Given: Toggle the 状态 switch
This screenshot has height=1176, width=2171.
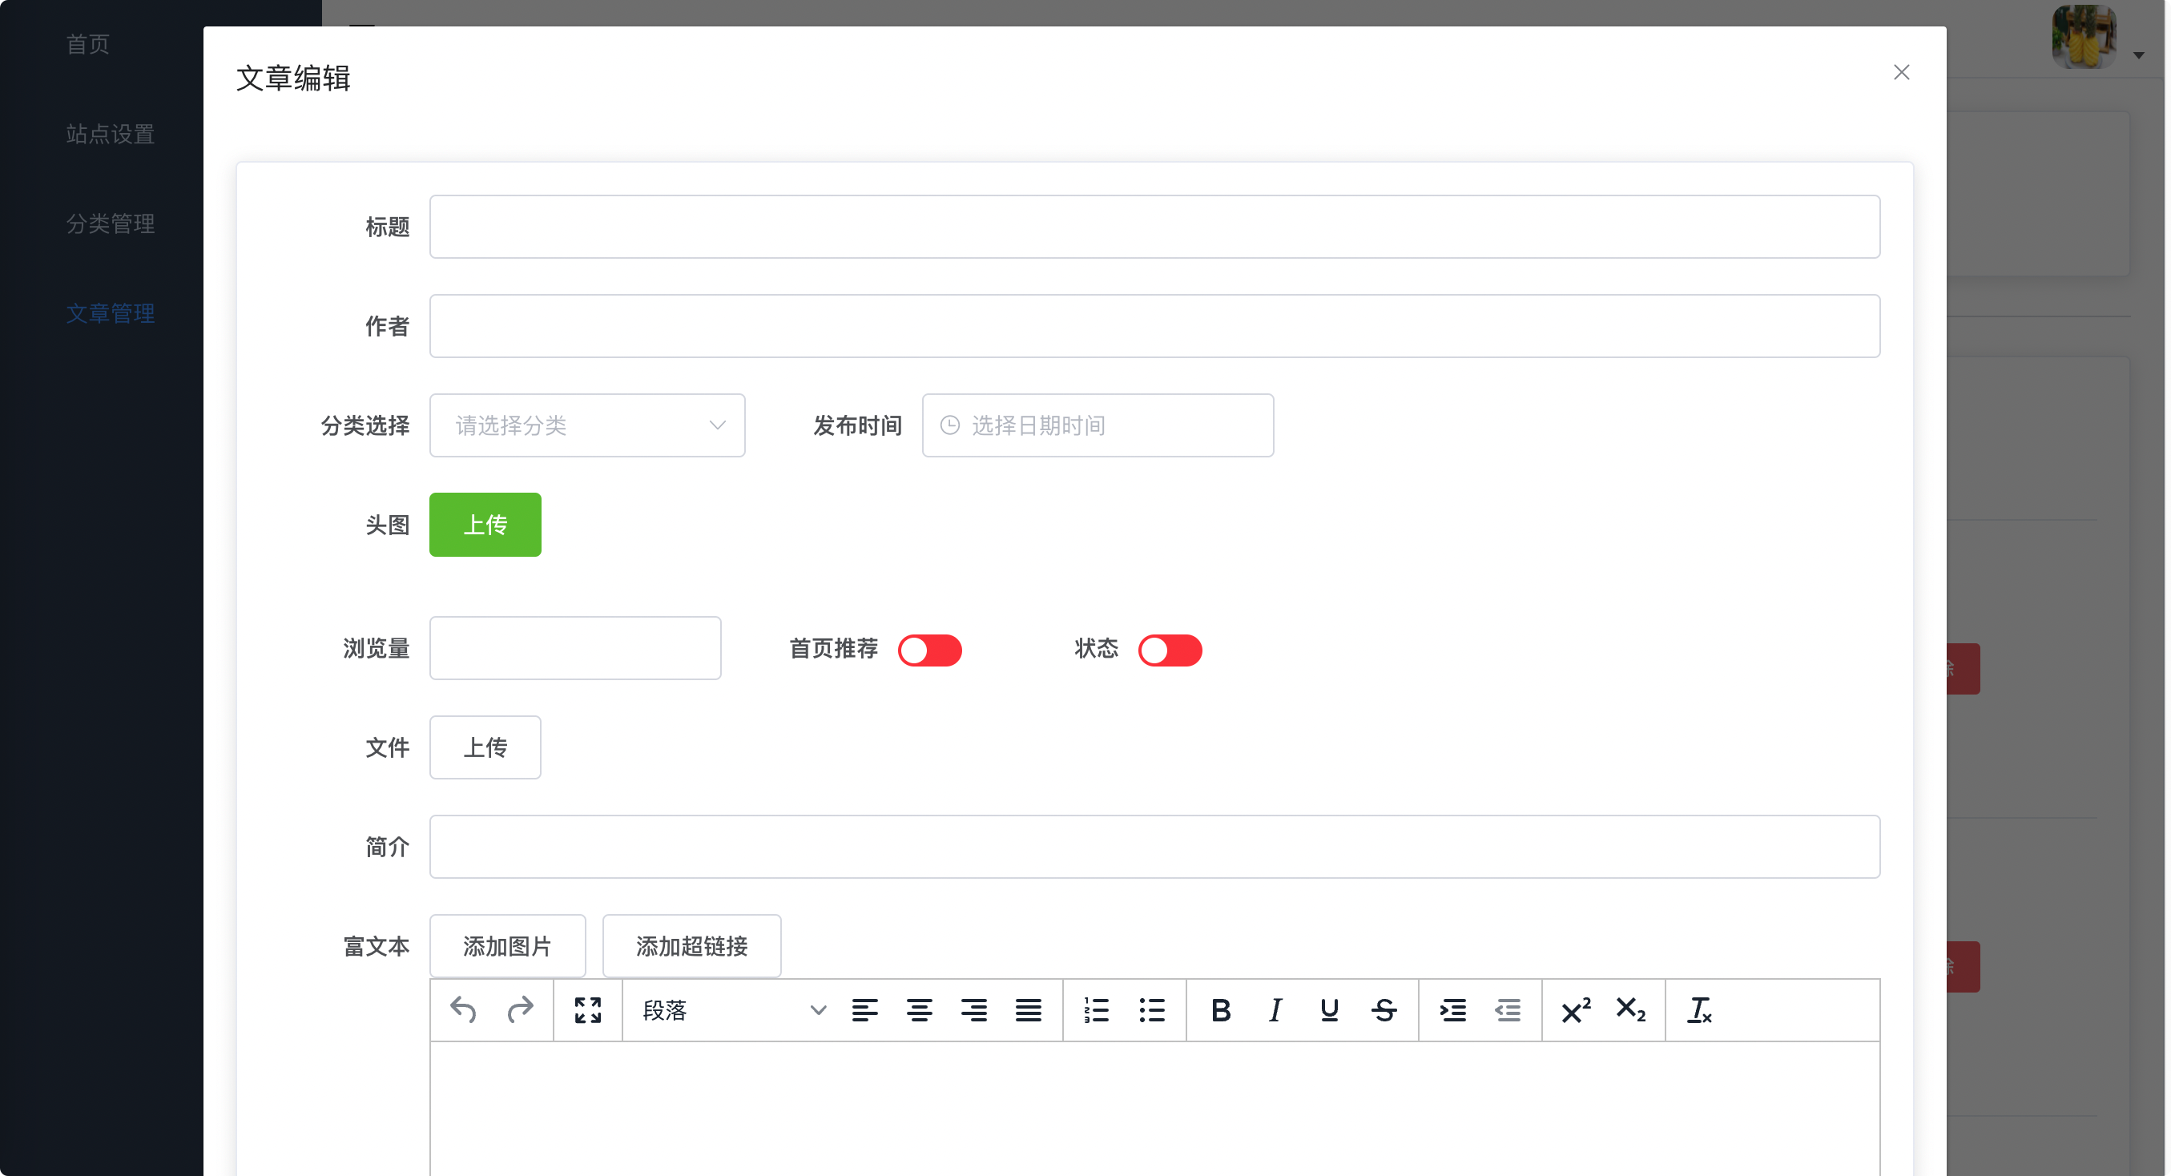Looking at the screenshot, I should pyautogui.click(x=1170, y=650).
